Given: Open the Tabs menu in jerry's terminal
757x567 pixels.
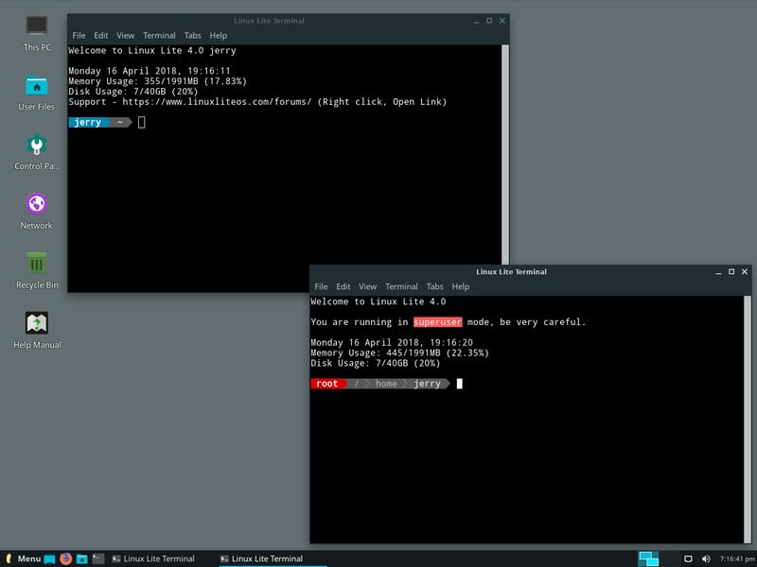Looking at the screenshot, I should coord(193,35).
